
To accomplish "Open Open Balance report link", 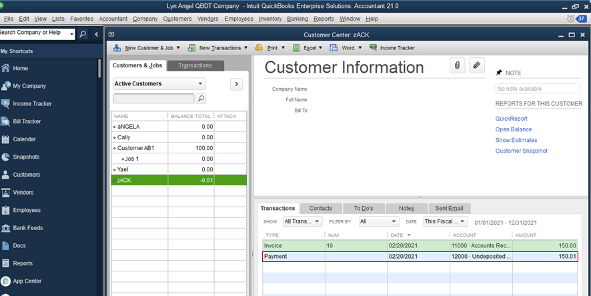I will [514, 129].
